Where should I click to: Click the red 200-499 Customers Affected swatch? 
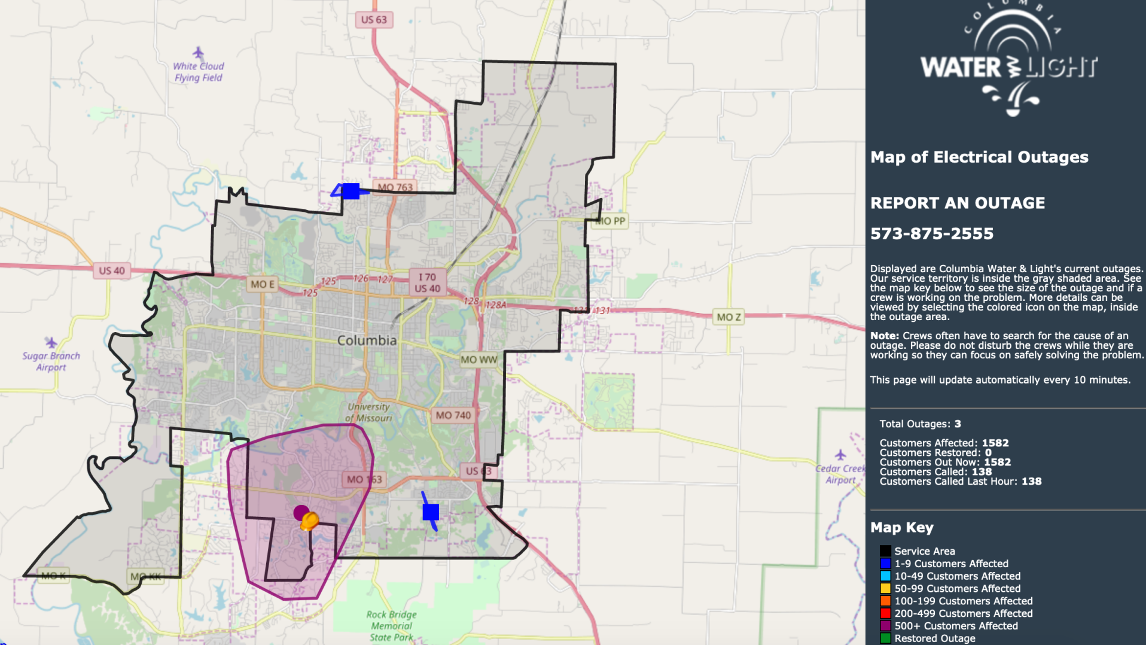(885, 613)
